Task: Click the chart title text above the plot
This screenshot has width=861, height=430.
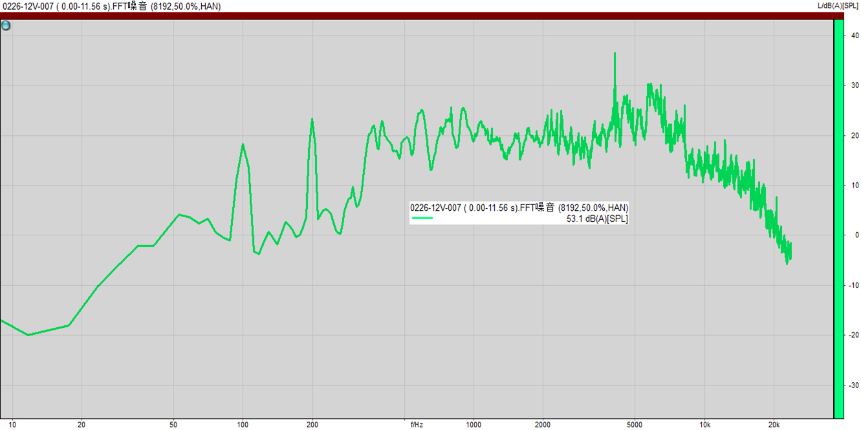Action: pos(111,6)
